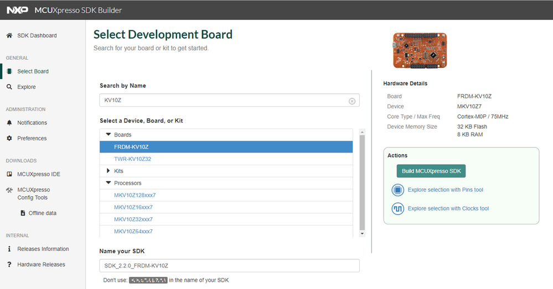553x289 pixels.
Task: Click the list scrollbar up arrow
Action: [x=362, y=132]
